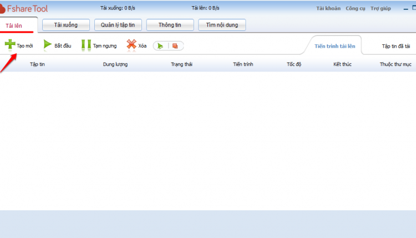
Task: Click the Tạm ngưng pause icon
Action: (86, 45)
